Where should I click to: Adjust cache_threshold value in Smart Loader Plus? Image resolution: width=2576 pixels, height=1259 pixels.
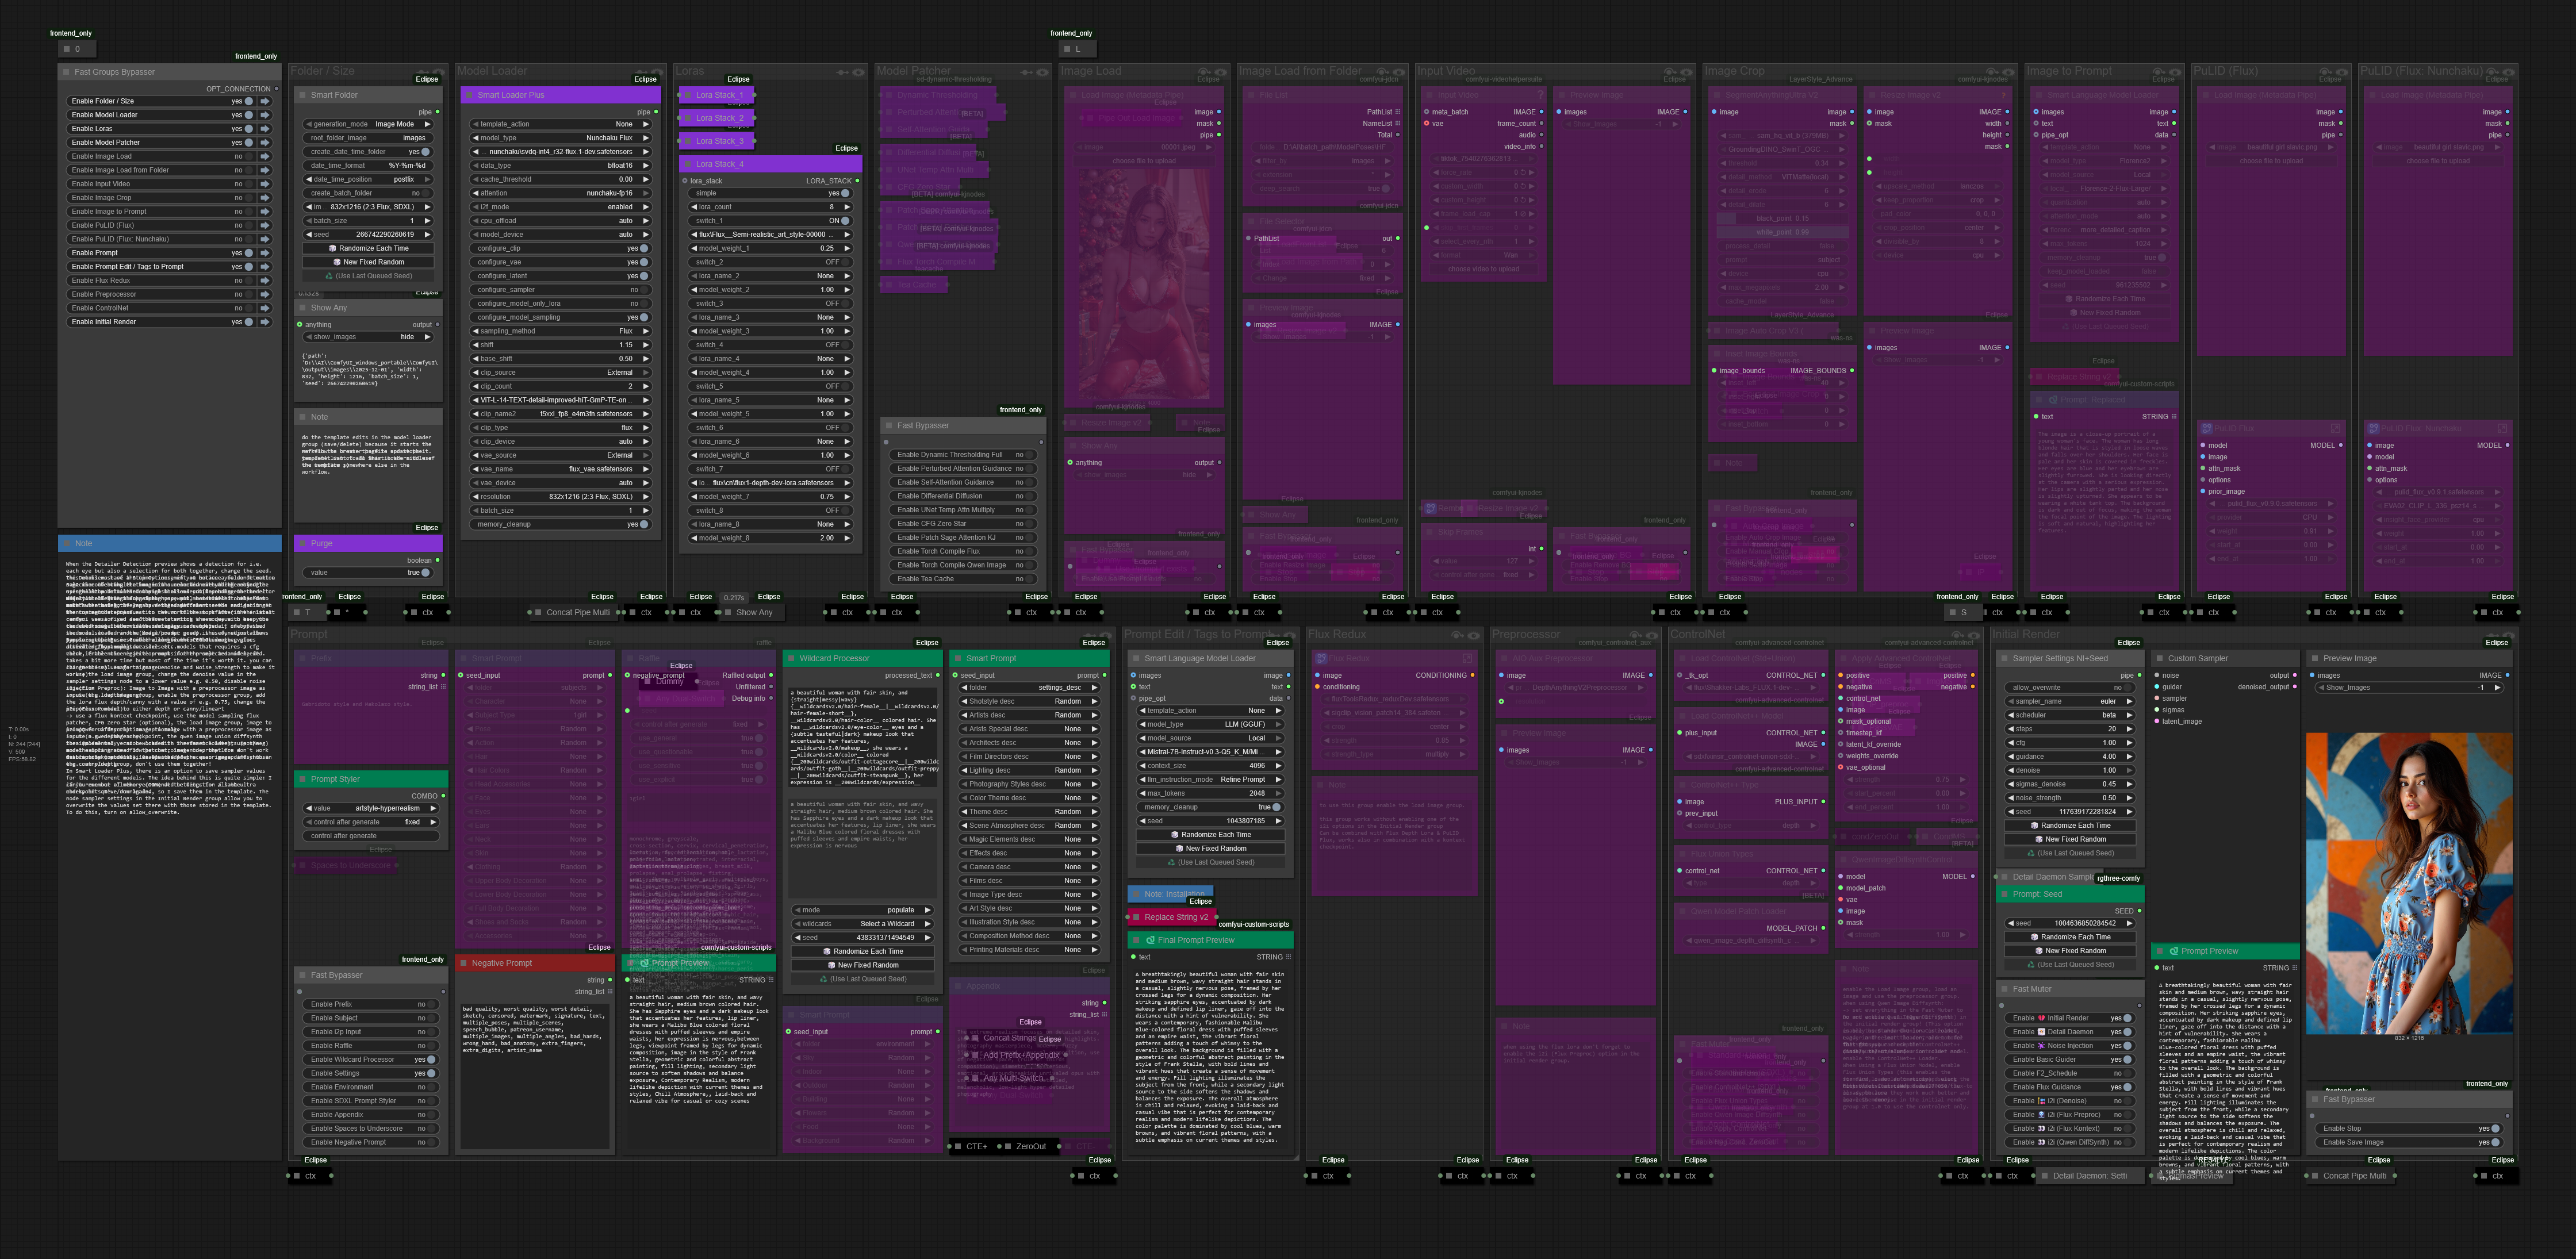[x=560, y=180]
